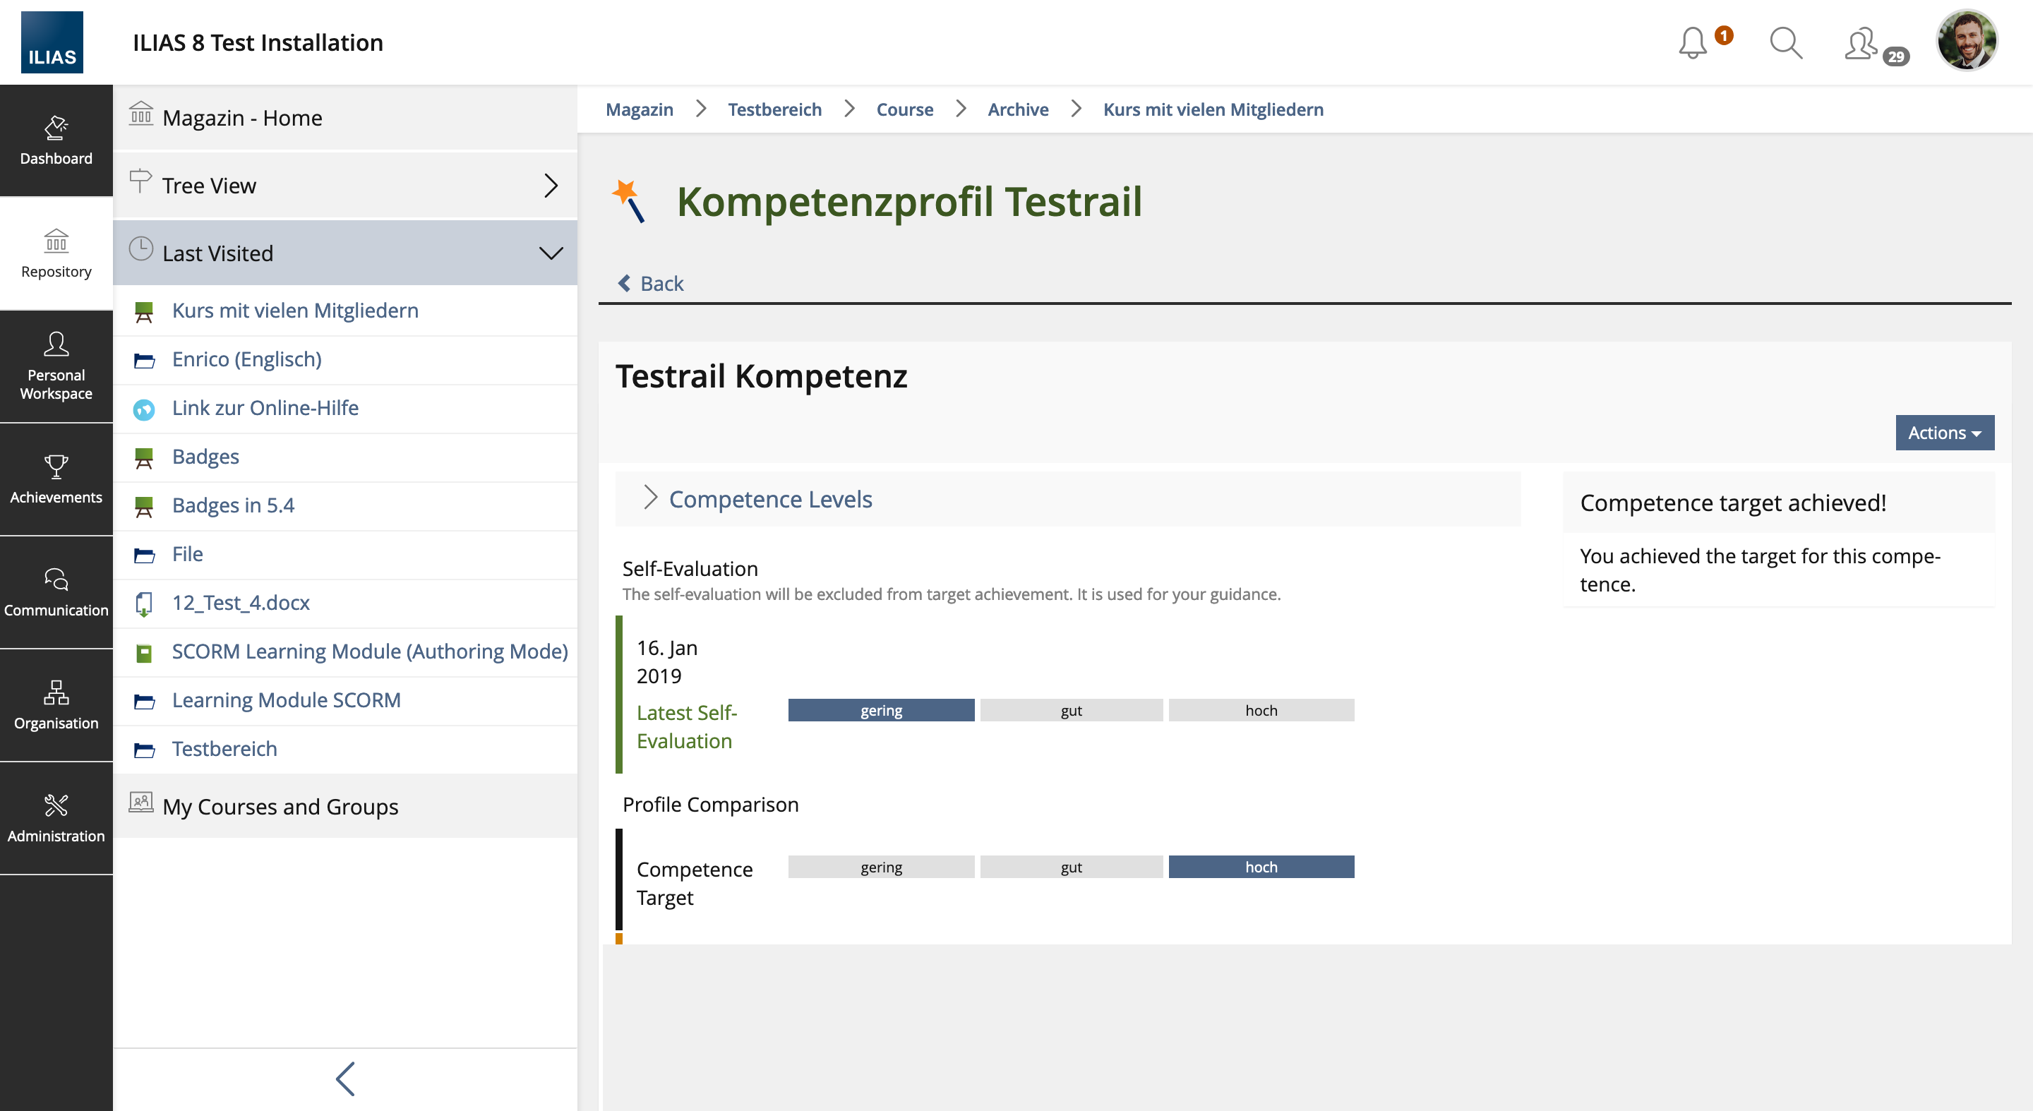Screen dimensions: 2033x1111
Task: Open the Personal Workspace menu item
Action: point(56,366)
